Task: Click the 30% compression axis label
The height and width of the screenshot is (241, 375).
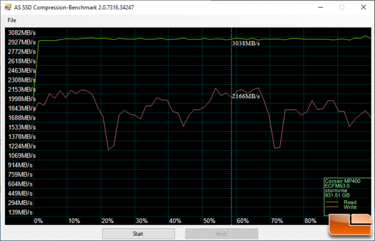Action: point(142,221)
